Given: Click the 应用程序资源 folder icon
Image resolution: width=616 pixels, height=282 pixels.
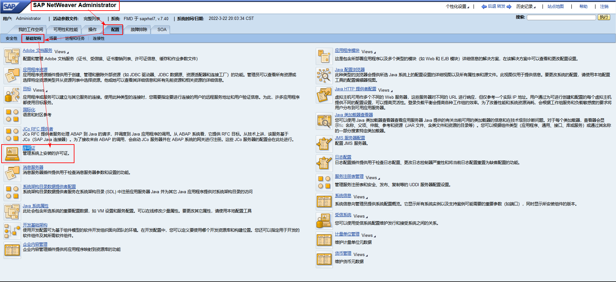Looking at the screenshot, I should click(x=12, y=76).
